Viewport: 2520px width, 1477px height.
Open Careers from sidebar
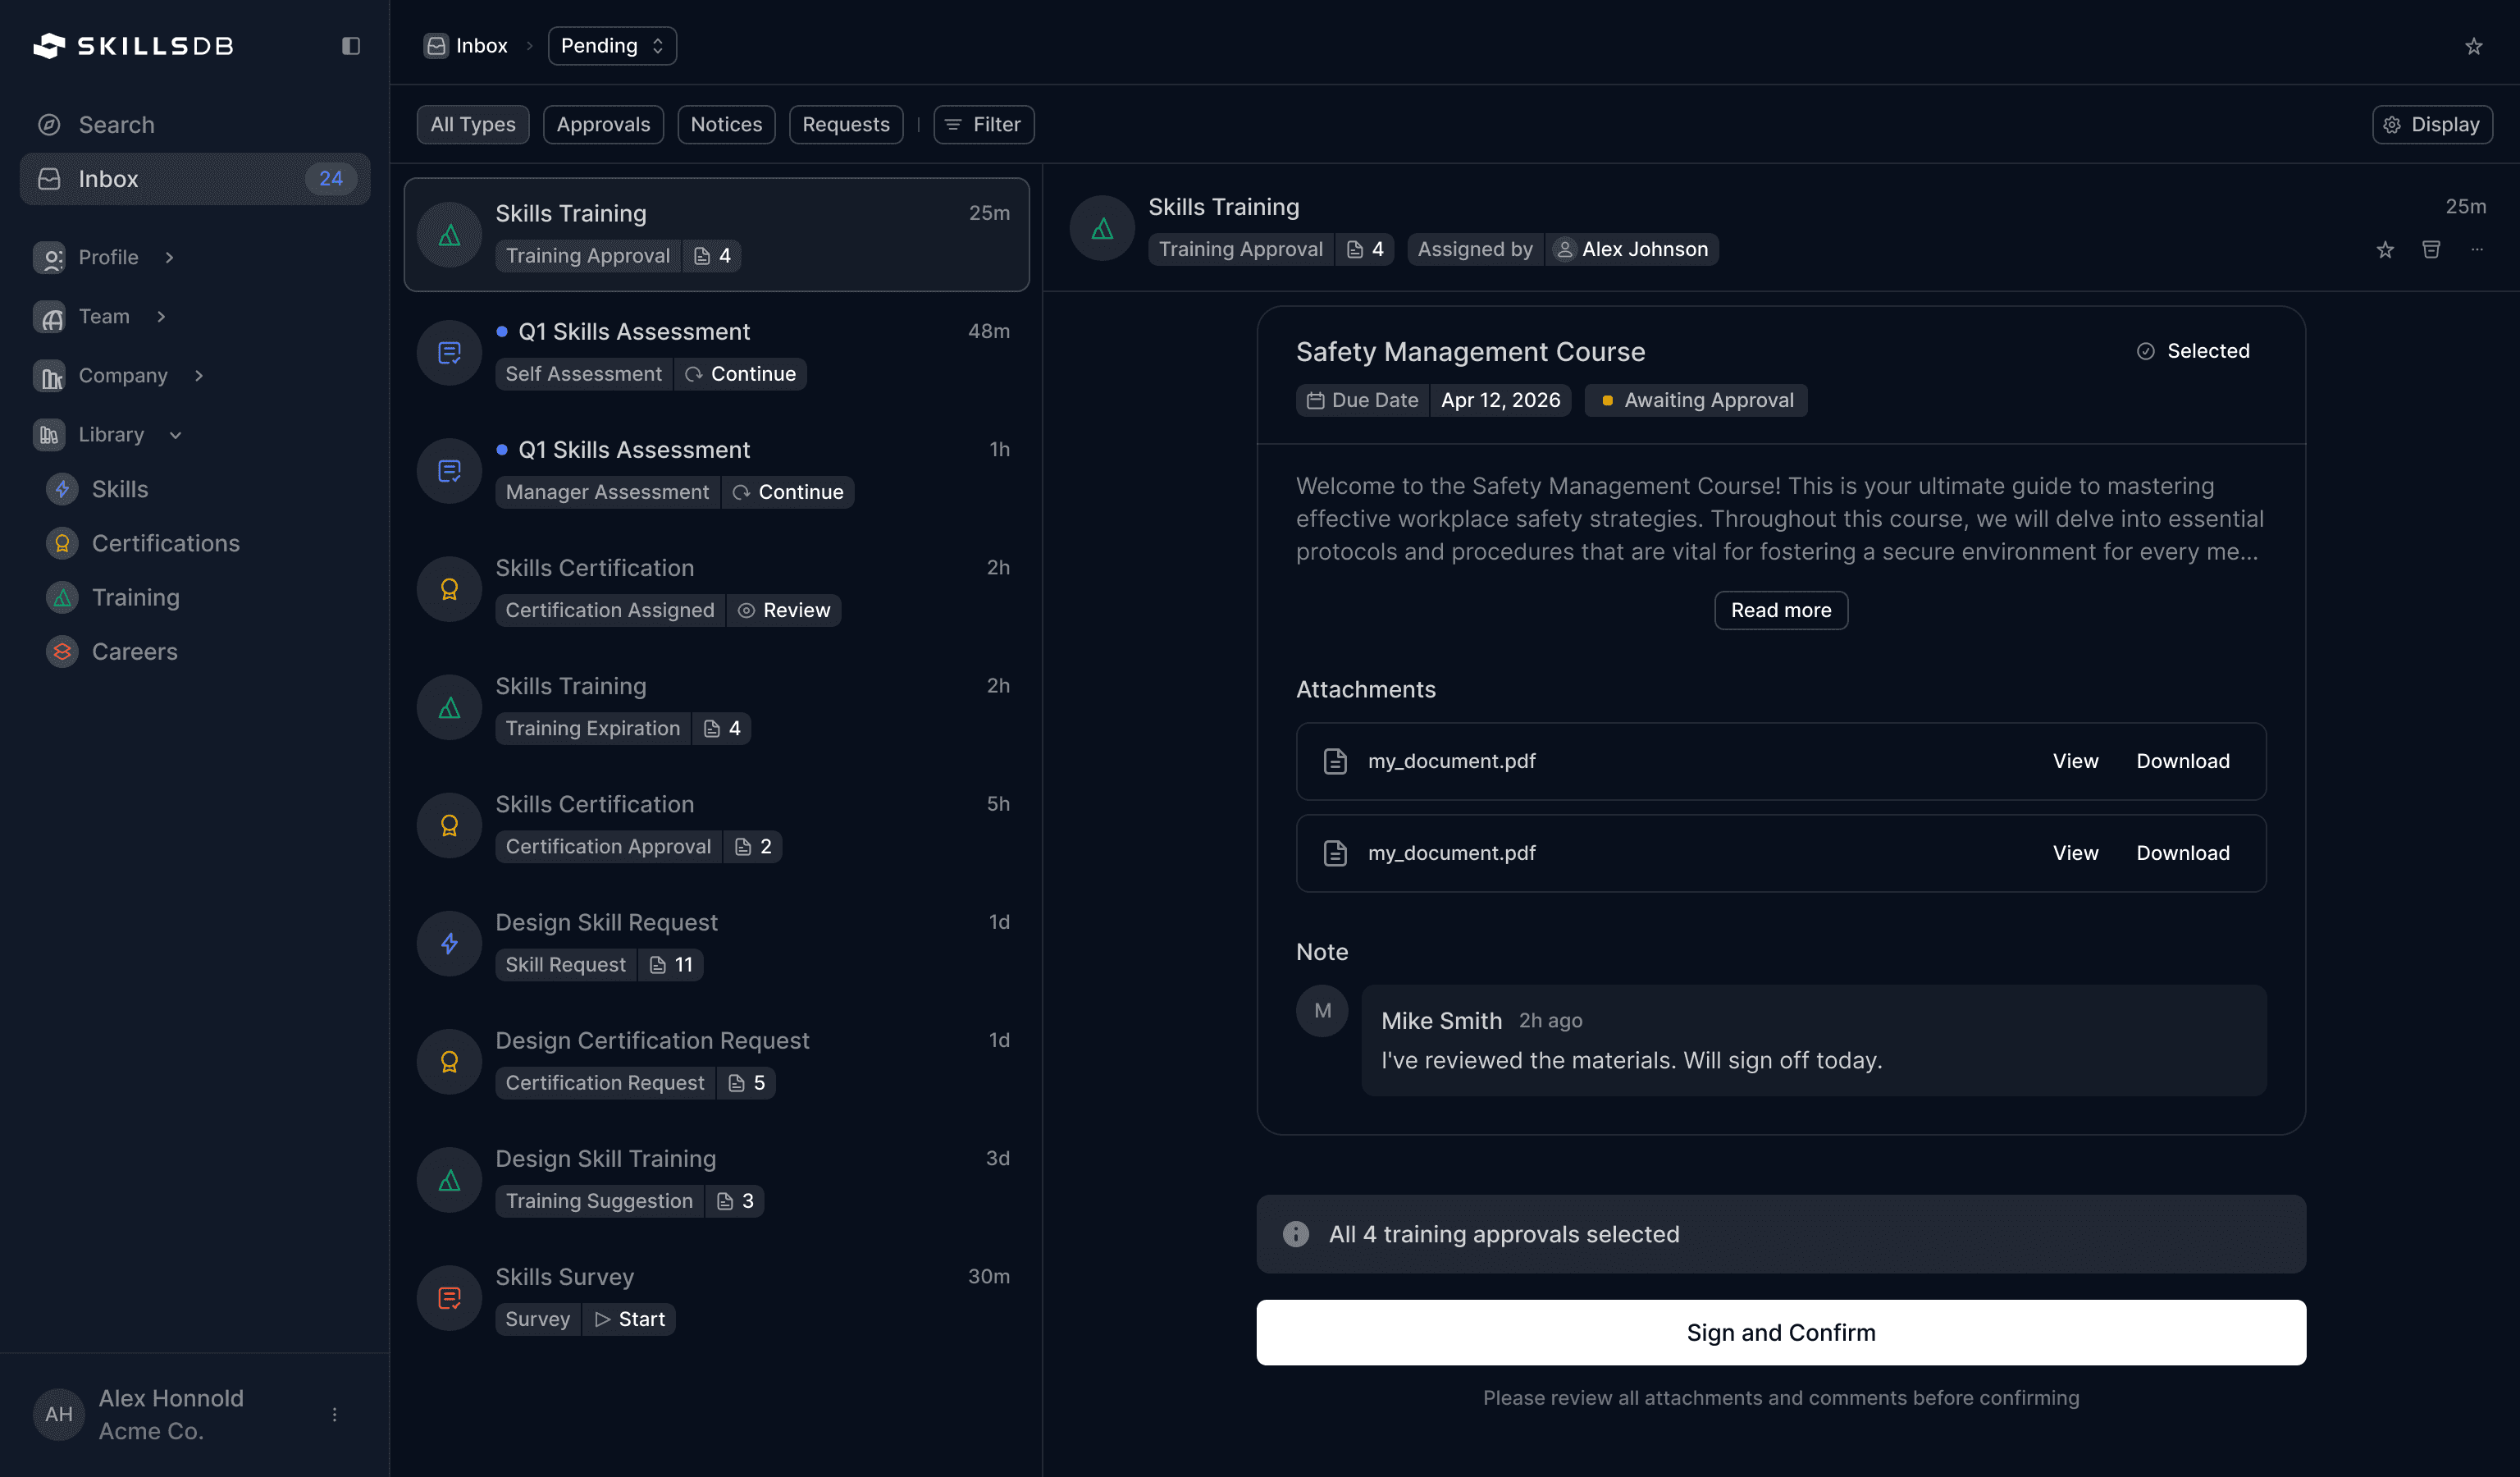click(x=134, y=651)
